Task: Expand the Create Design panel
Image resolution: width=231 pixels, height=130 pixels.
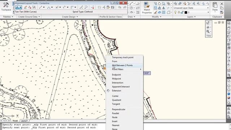Action: (x=70, y=17)
